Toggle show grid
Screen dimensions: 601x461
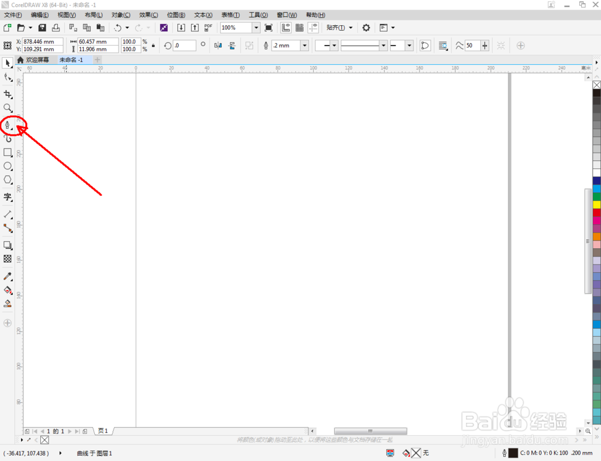coord(299,28)
